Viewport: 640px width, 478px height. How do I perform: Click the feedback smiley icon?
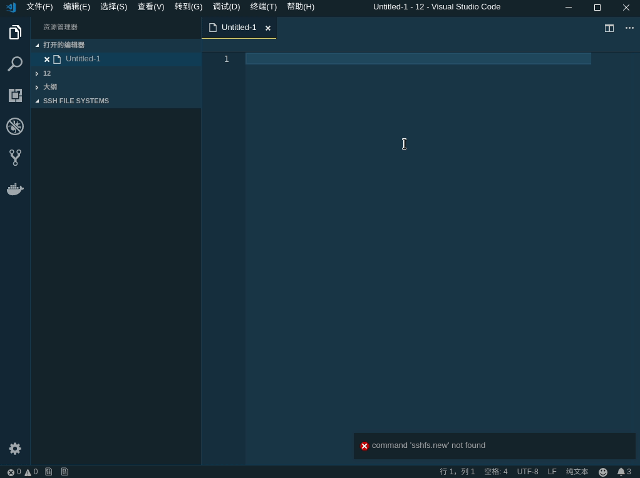click(x=603, y=472)
